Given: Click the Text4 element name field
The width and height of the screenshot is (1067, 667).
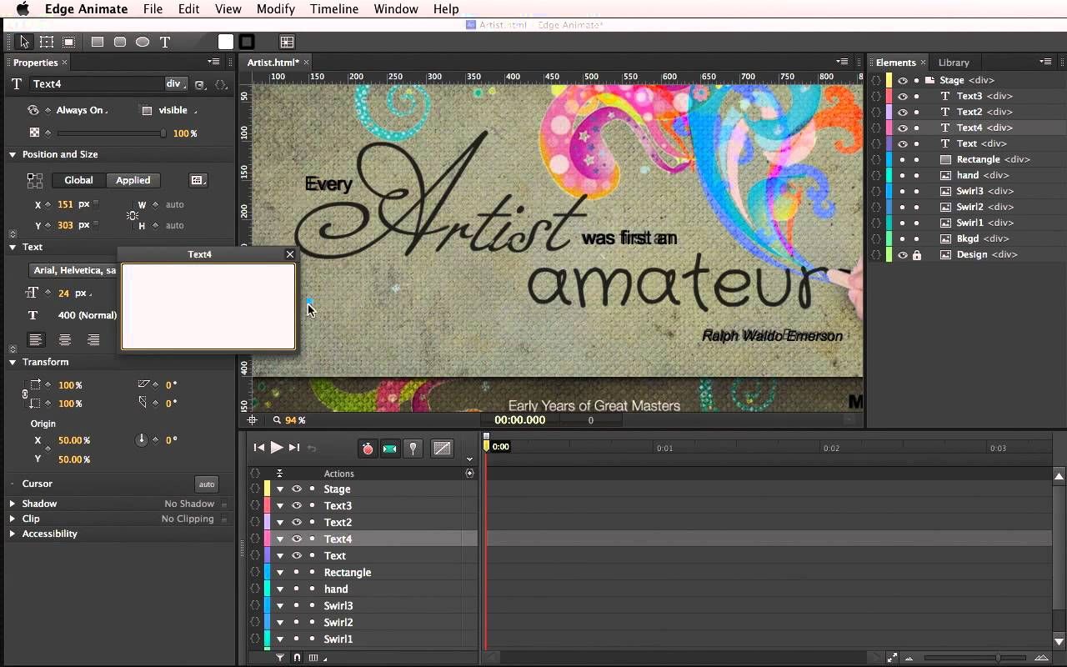Looking at the screenshot, I should pyautogui.click(x=97, y=83).
